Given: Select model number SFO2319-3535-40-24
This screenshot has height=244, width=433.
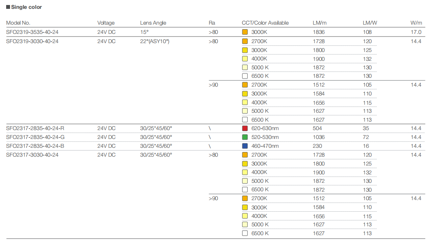Looking at the screenshot, I should (x=32, y=32).
